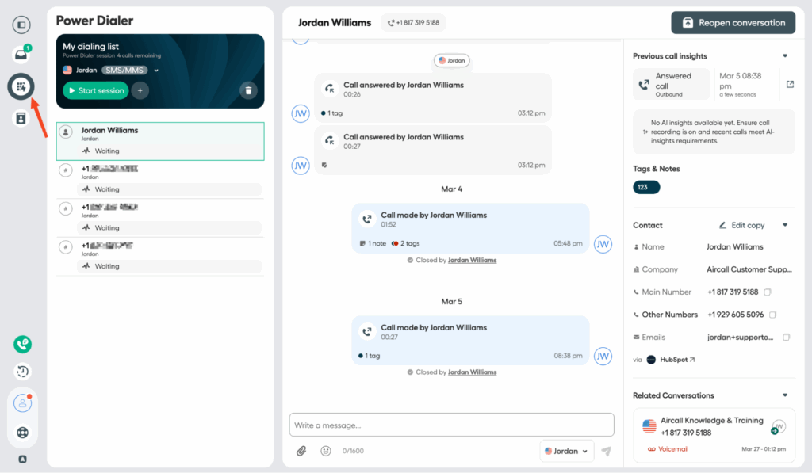Expand the Jordan SMS/MMS number dropdown
The image size is (812, 473).
[x=156, y=71]
